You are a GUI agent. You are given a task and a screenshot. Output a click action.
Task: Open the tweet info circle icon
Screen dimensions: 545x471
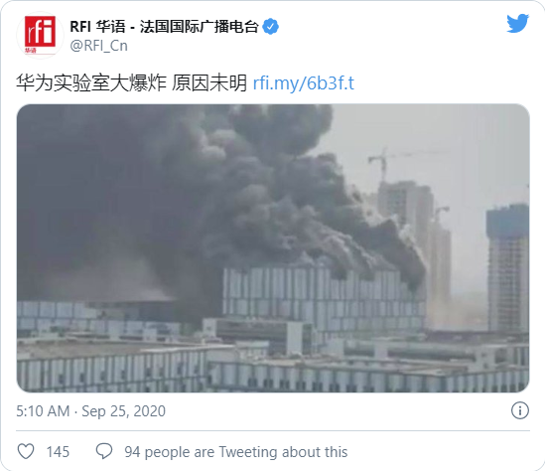coord(520,410)
